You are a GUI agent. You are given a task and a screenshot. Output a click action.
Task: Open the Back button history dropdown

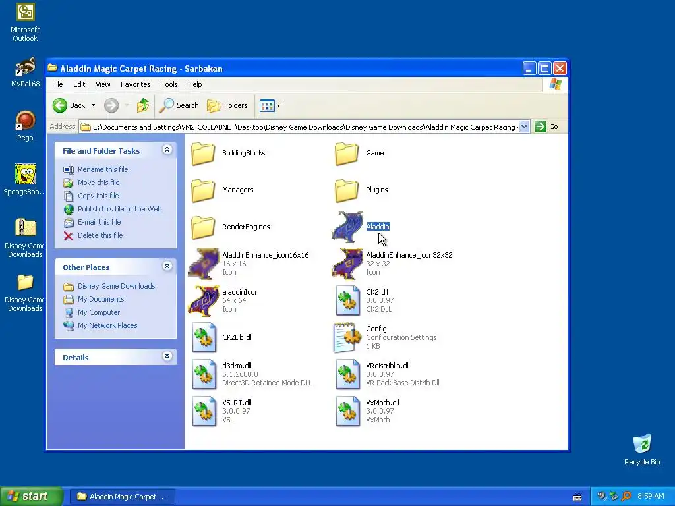point(93,105)
